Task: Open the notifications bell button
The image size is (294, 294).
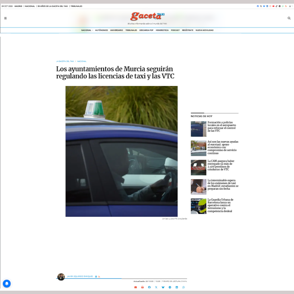Action: pyautogui.click(x=7, y=284)
